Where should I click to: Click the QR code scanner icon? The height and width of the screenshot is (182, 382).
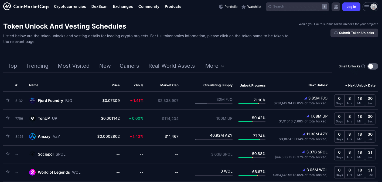pyautogui.click(x=336, y=7)
